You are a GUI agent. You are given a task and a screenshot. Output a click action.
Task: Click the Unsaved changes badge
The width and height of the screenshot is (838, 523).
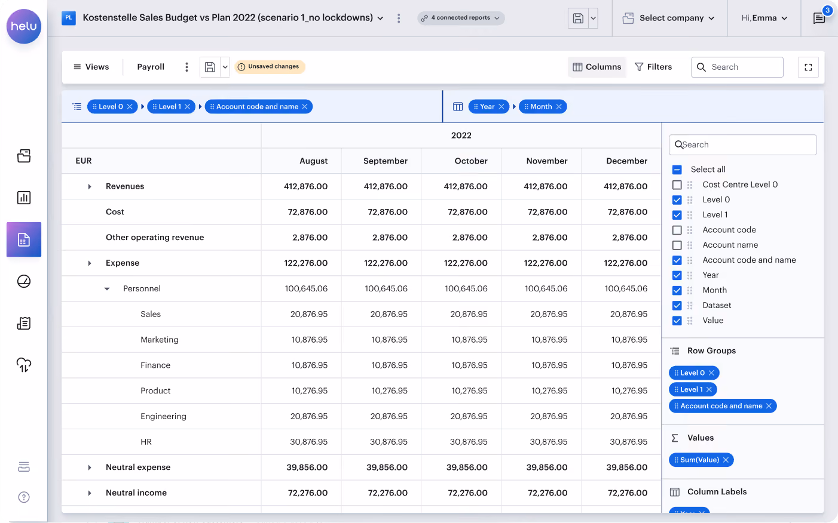270,67
